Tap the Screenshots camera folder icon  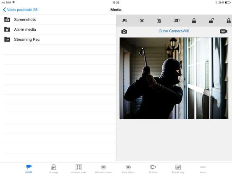coord(7,19)
